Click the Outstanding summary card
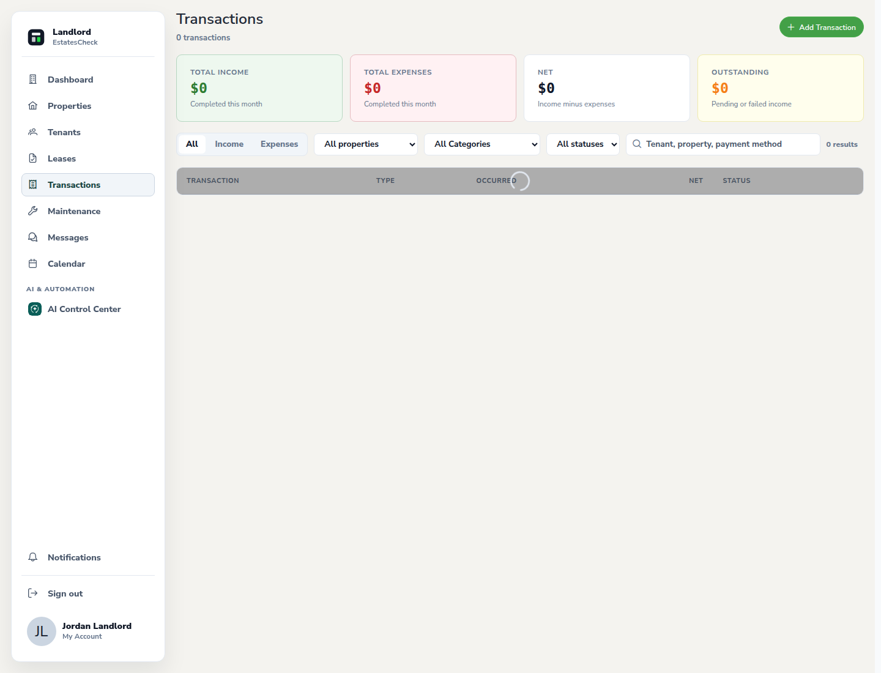This screenshot has width=881, height=673. point(781,88)
